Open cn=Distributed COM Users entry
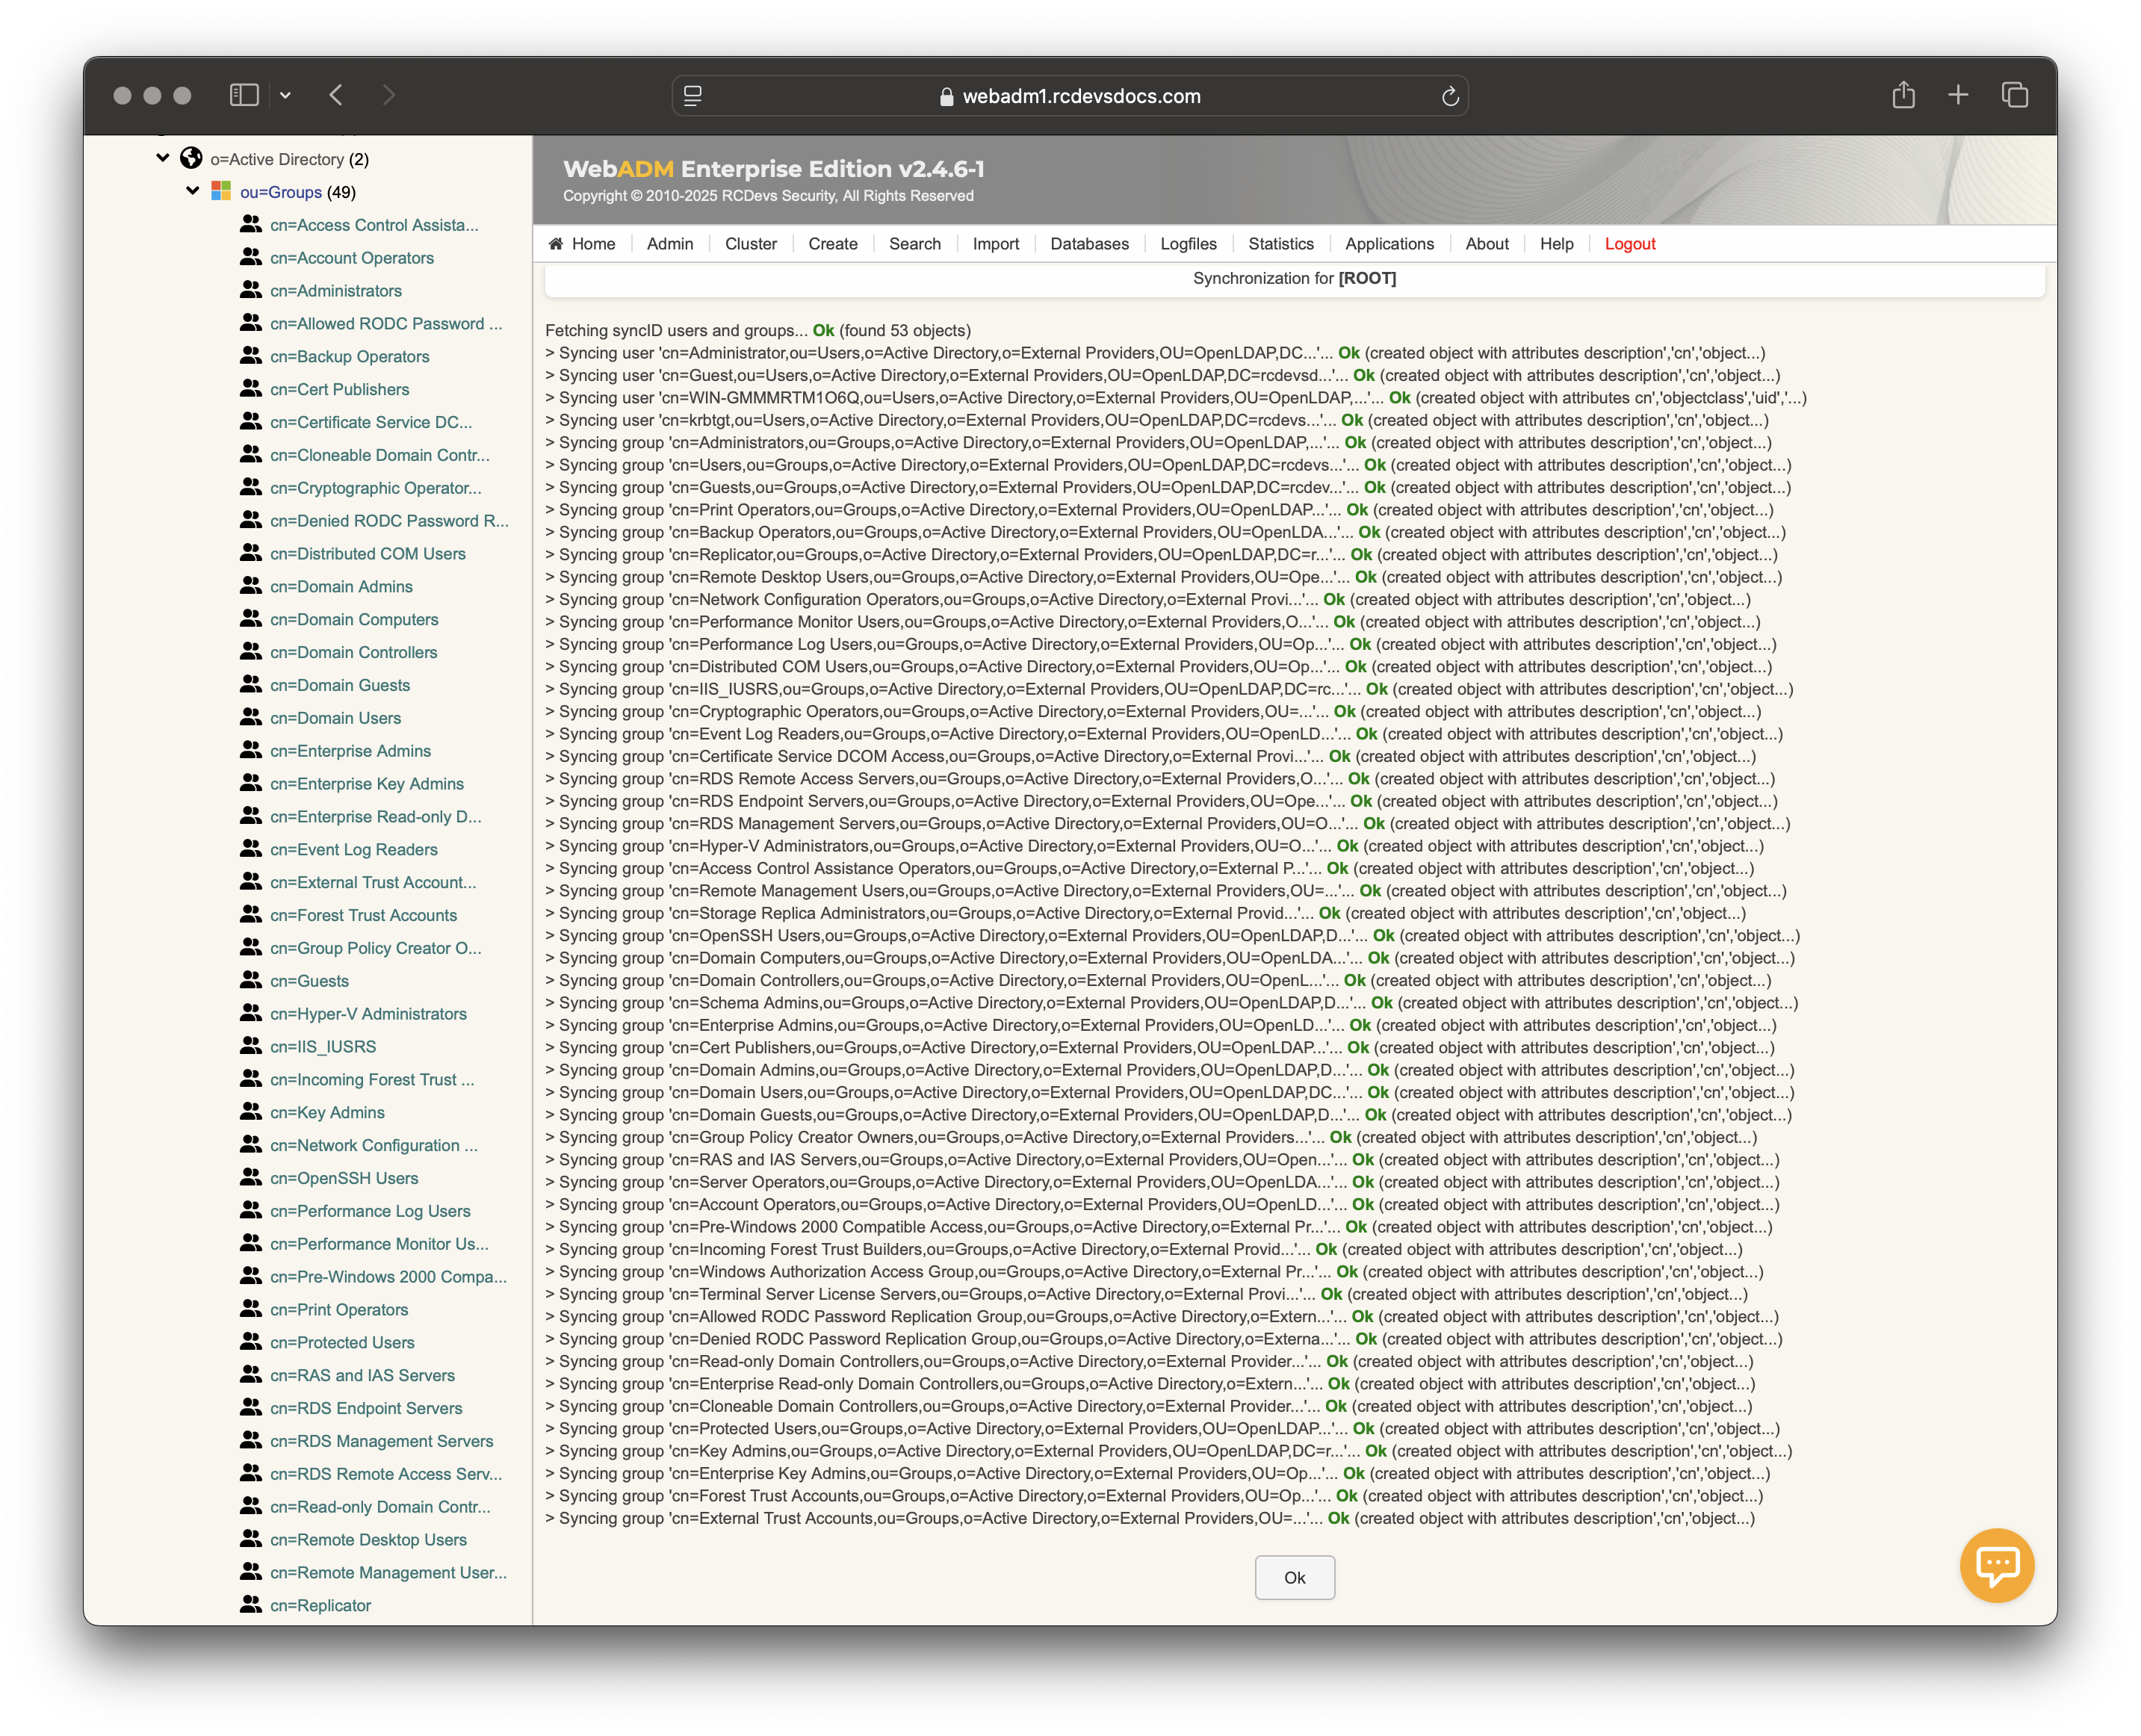The width and height of the screenshot is (2141, 1736). [368, 554]
